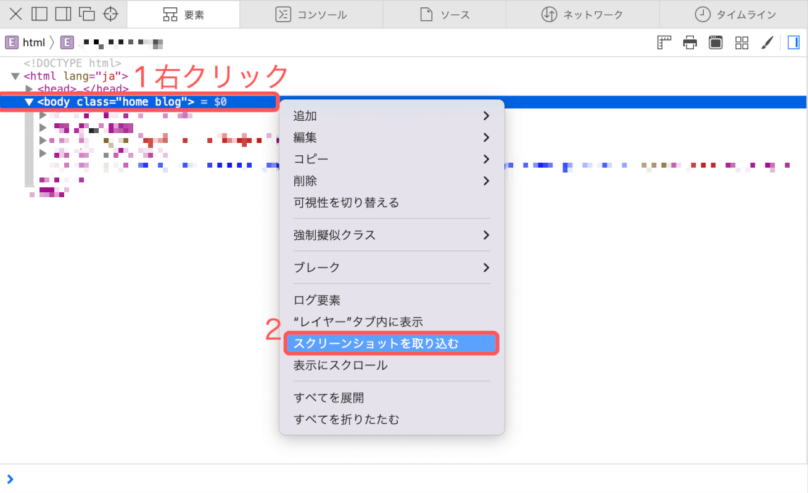Switch to the ソース tab

444,14
